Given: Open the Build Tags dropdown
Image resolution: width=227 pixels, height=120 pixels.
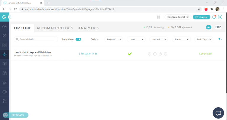Looking at the screenshot, I should pos(204,39).
